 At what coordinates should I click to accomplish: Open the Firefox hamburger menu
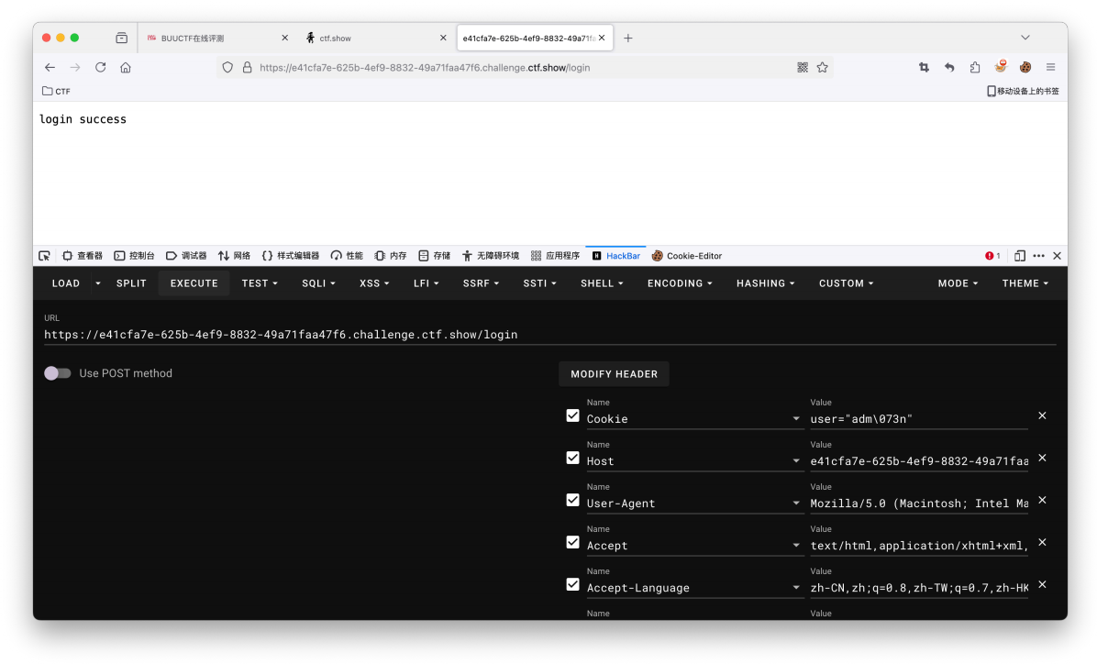coord(1051,67)
